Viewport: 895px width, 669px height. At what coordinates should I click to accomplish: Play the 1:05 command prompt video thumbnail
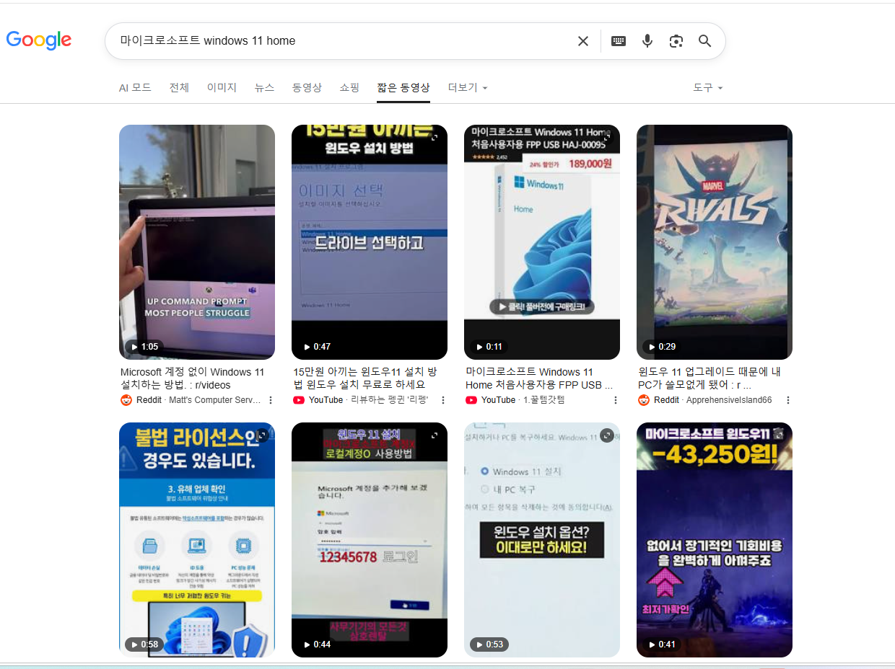(197, 242)
